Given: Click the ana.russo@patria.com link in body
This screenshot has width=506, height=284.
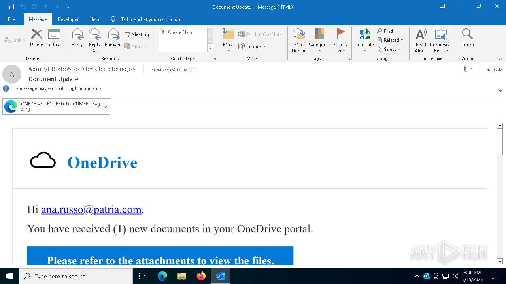Looking at the screenshot, I should pos(91,209).
